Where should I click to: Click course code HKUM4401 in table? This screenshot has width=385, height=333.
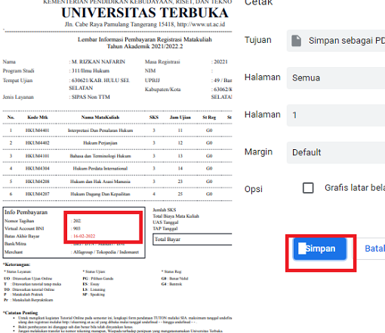click(37, 130)
